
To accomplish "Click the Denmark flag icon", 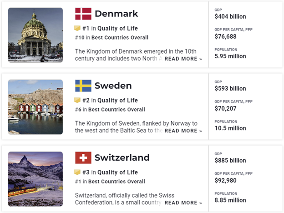I will (83, 14).
